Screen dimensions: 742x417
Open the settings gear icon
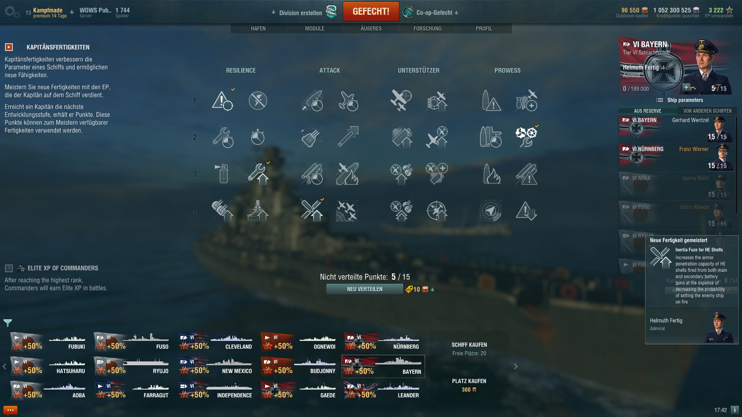pyautogui.click(x=12, y=12)
